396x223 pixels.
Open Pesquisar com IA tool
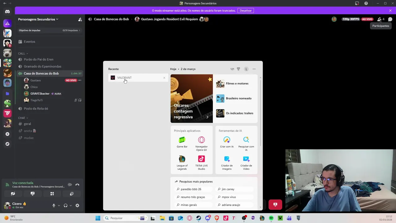pyautogui.click(x=246, y=144)
